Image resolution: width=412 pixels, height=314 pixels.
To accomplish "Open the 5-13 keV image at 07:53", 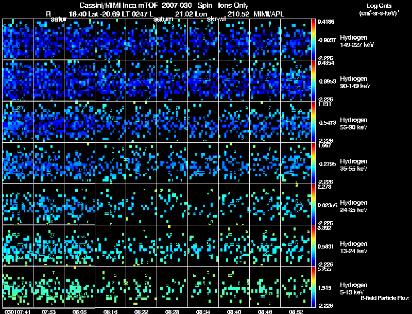I will coord(49,286).
